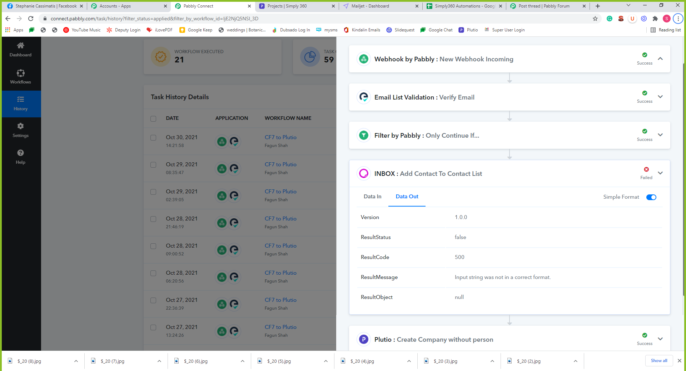Switch to the Data In tab
686x371 pixels.
[372, 197]
